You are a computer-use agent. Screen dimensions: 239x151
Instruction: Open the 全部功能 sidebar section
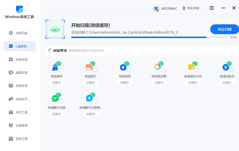(20, 33)
